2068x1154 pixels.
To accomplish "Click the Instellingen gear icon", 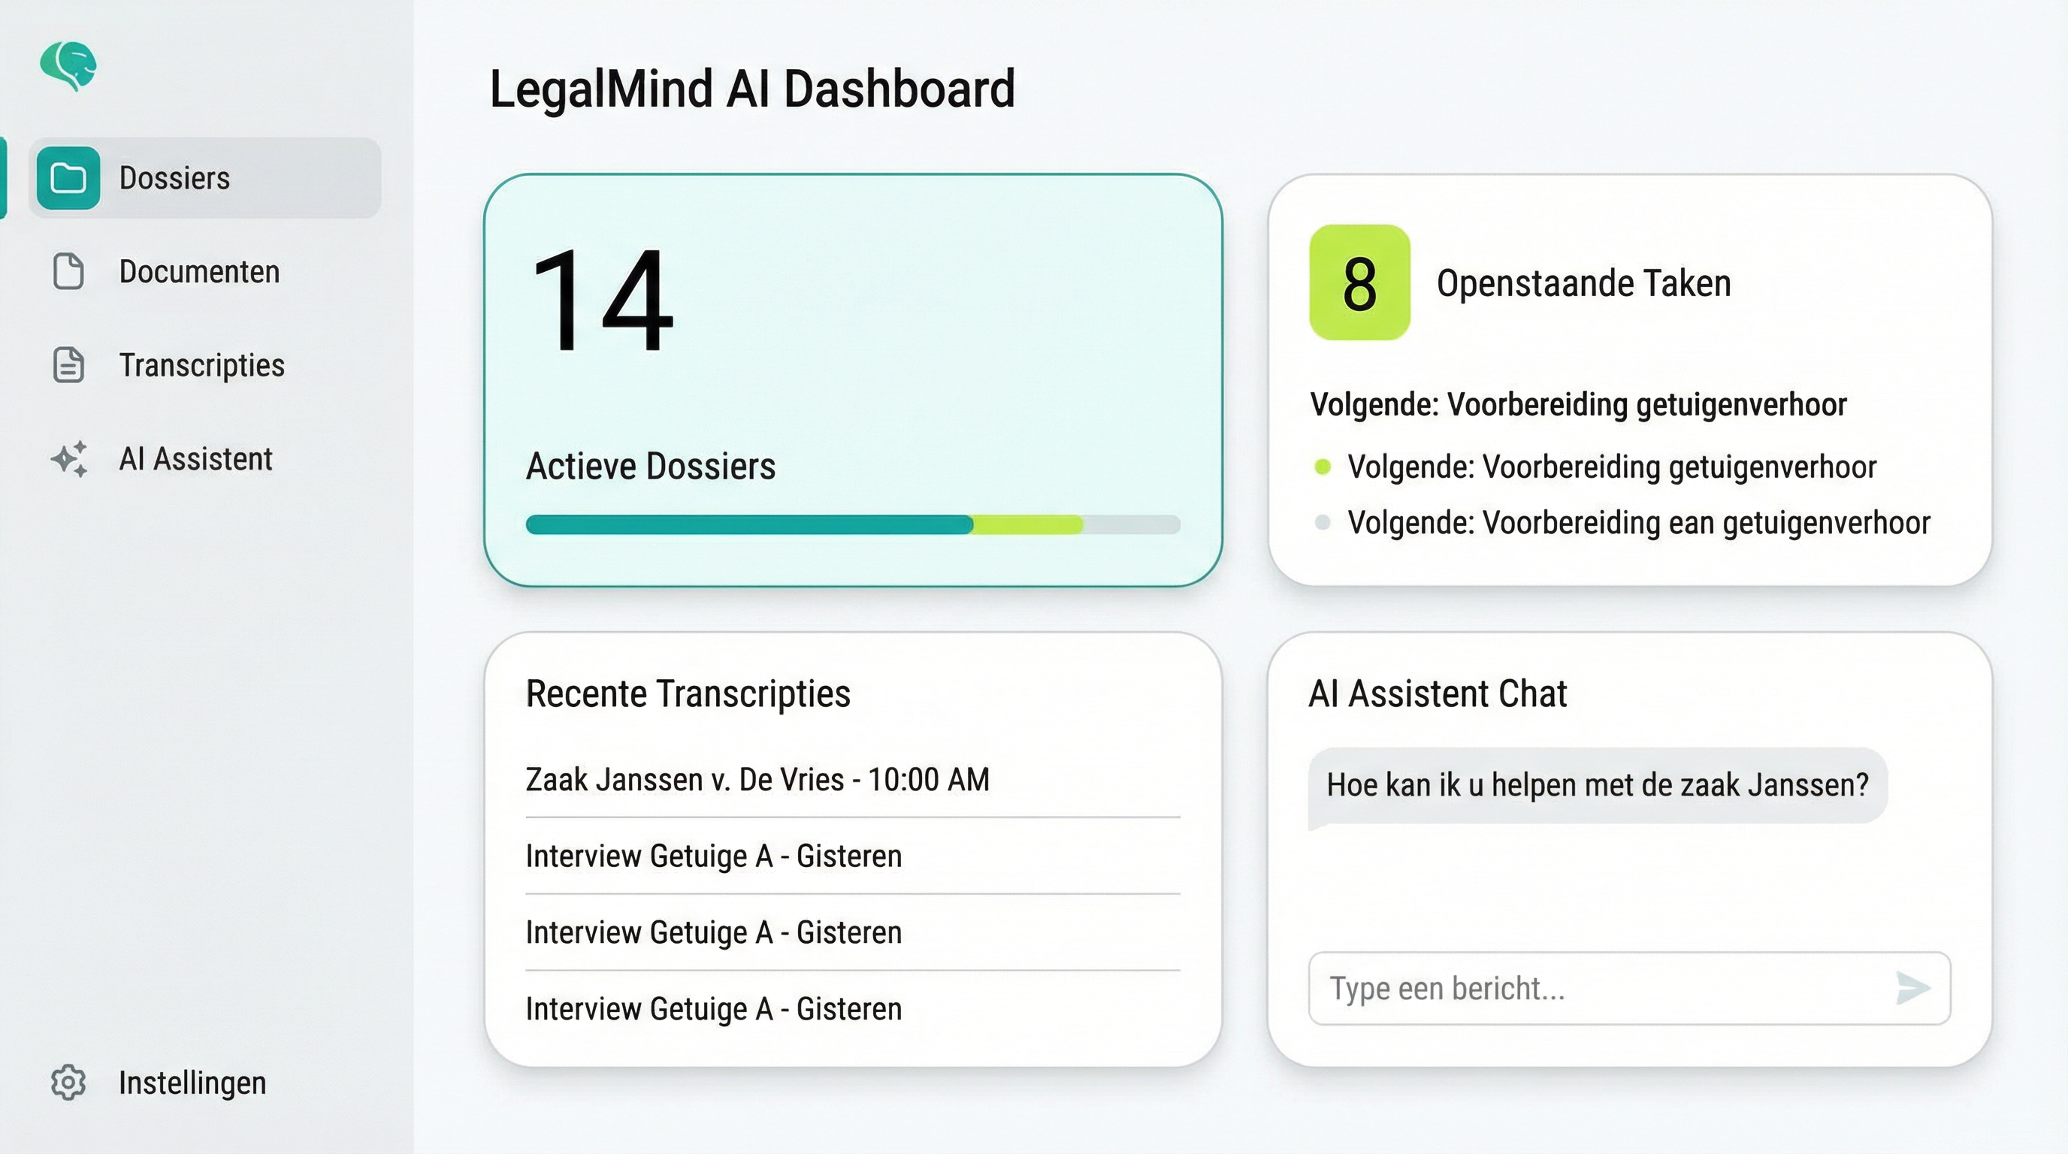I will click(69, 1083).
